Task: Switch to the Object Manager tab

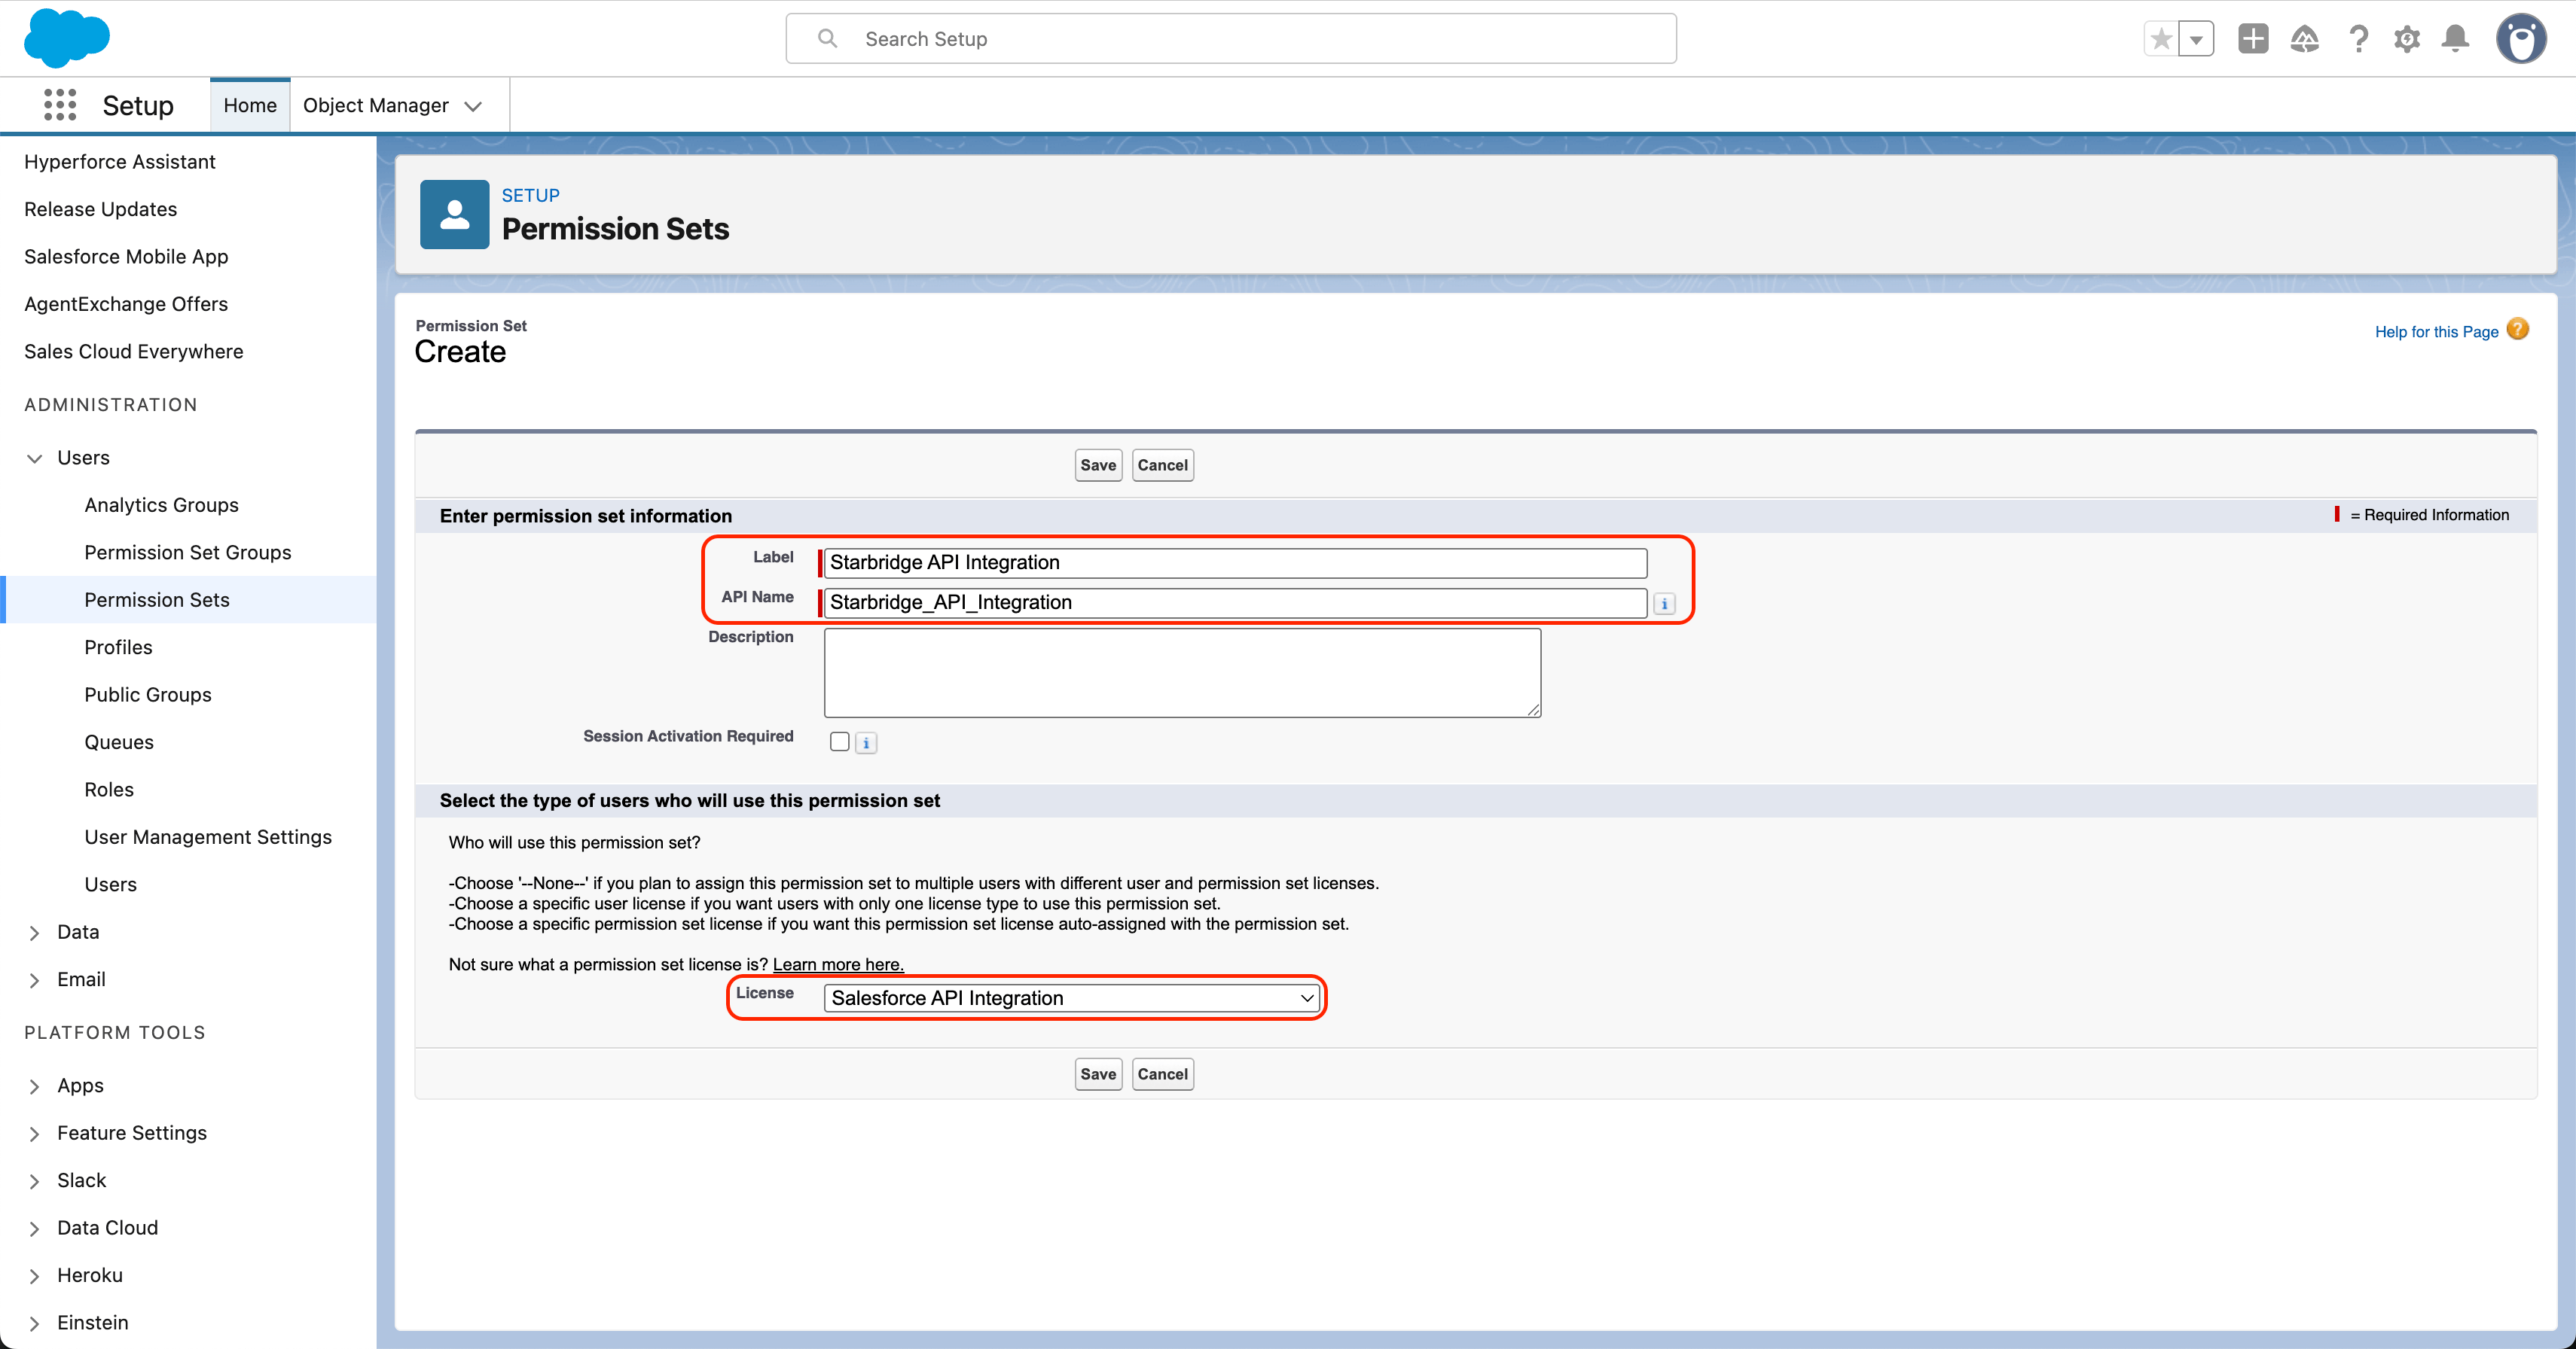Action: (376, 105)
